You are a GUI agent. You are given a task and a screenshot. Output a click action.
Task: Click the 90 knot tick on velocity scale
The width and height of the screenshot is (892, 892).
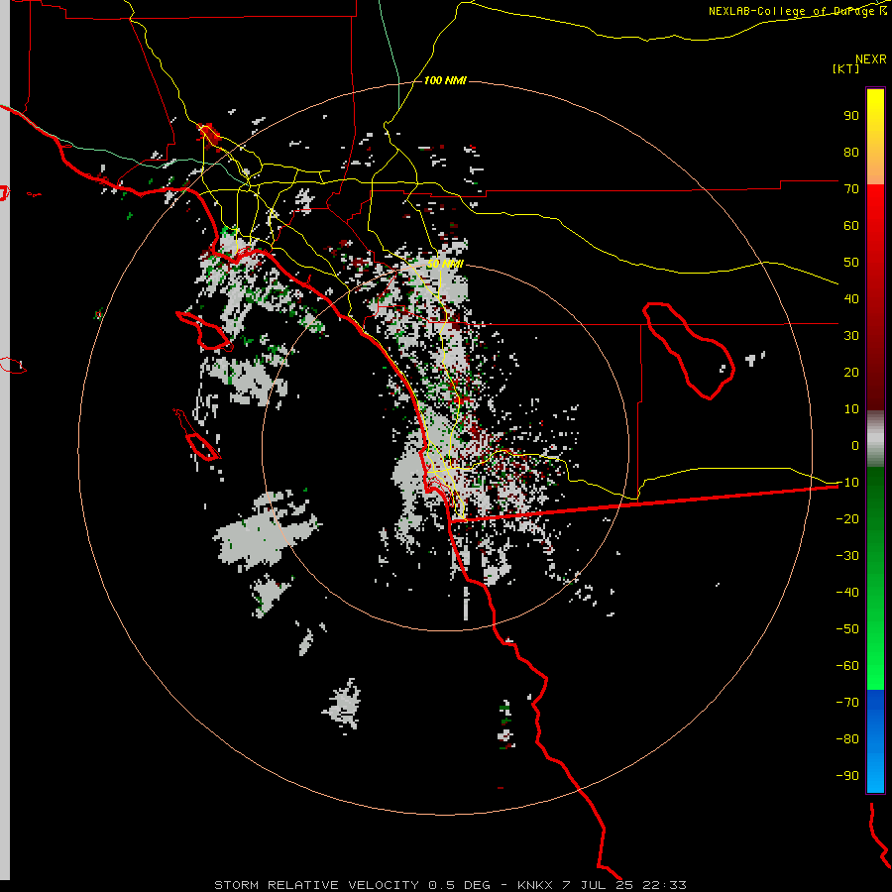pos(851,116)
